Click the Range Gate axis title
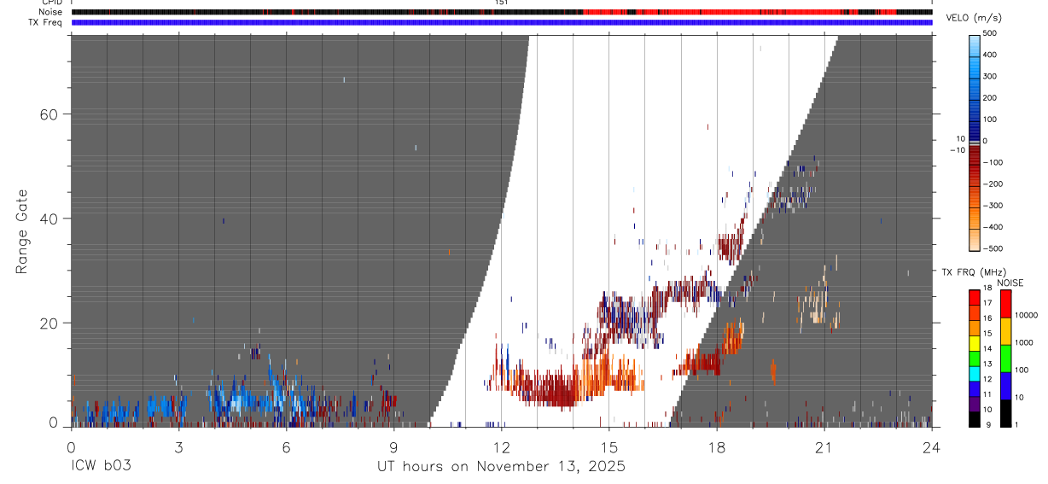 21,231
